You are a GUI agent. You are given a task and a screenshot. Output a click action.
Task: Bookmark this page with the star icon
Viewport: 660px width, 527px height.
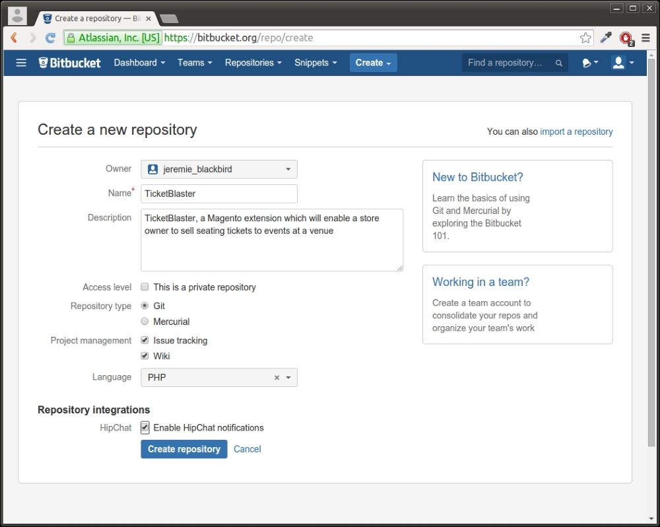[585, 38]
